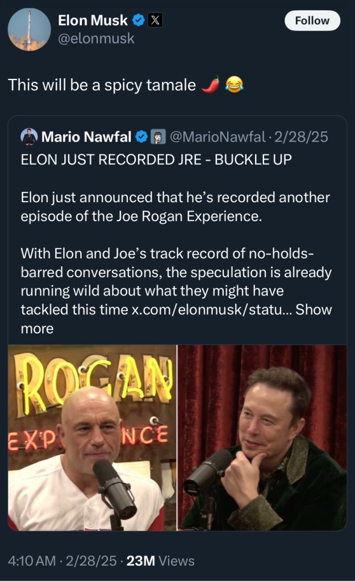
Task: Click the laughing-crying emoji in the tweet
Action: [x=234, y=85]
